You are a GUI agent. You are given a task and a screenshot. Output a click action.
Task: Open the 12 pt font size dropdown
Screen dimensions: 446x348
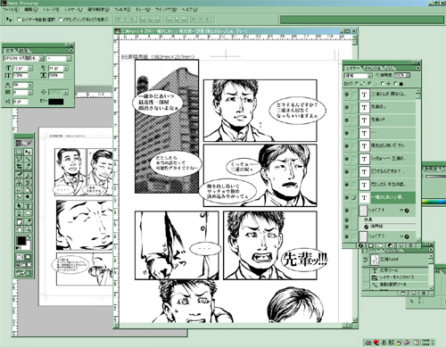pos(30,68)
